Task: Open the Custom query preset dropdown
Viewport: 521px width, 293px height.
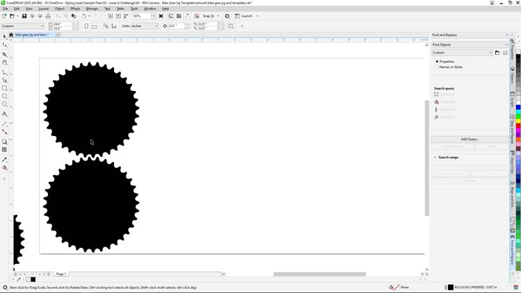Action: pyautogui.click(x=462, y=53)
